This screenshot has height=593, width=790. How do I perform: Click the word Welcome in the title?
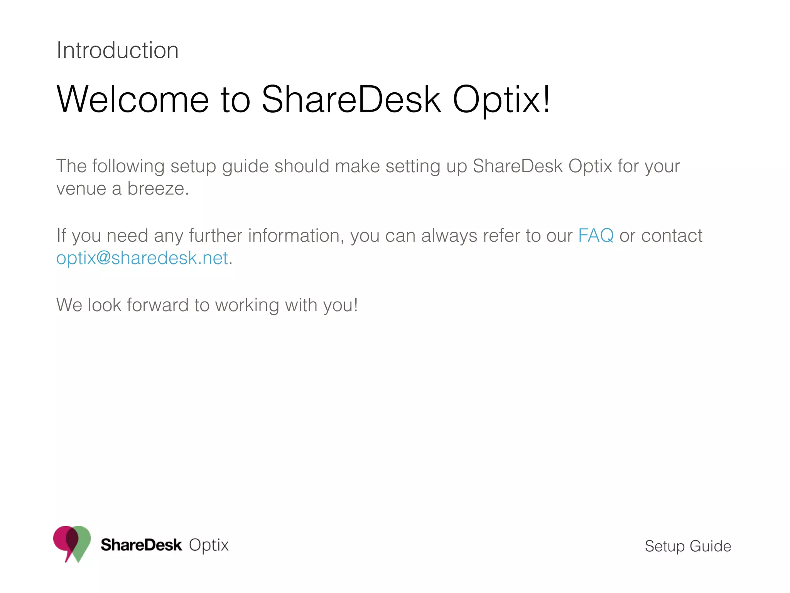coord(133,100)
